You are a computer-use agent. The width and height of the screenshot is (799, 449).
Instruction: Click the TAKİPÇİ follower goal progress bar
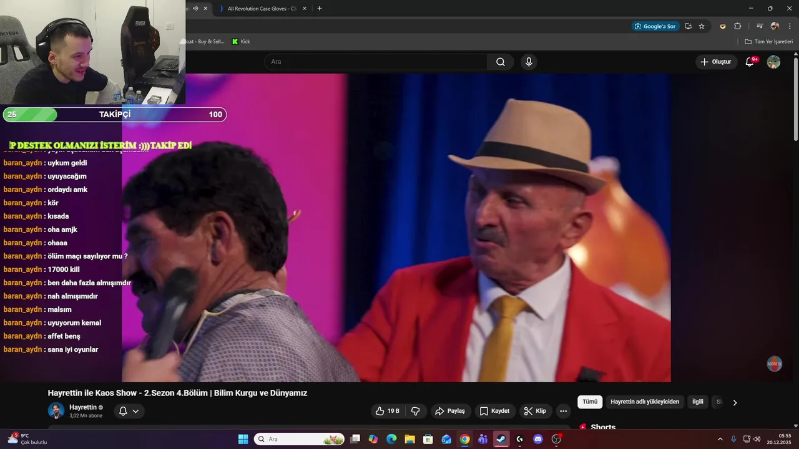pyautogui.click(x=115, y=115)
